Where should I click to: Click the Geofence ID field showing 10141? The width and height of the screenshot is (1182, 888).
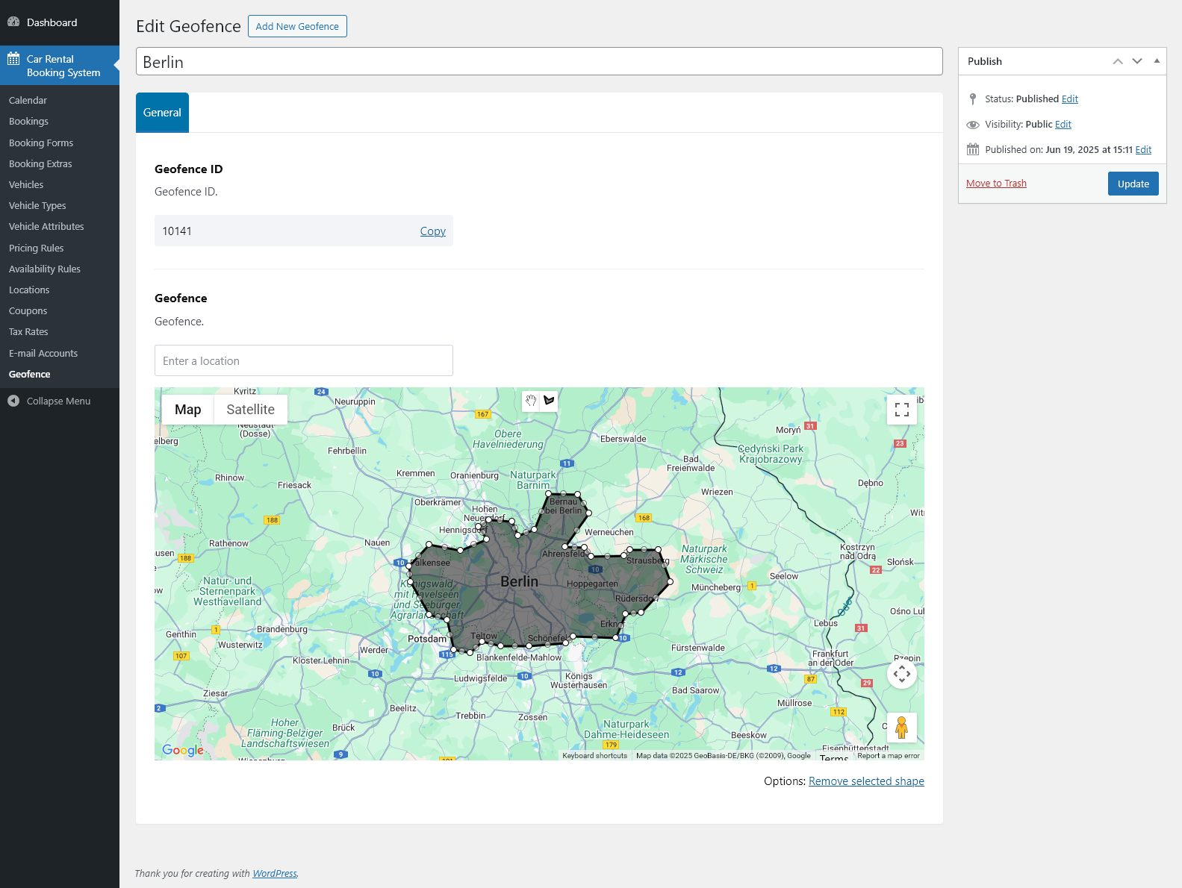tap(304, 231)
